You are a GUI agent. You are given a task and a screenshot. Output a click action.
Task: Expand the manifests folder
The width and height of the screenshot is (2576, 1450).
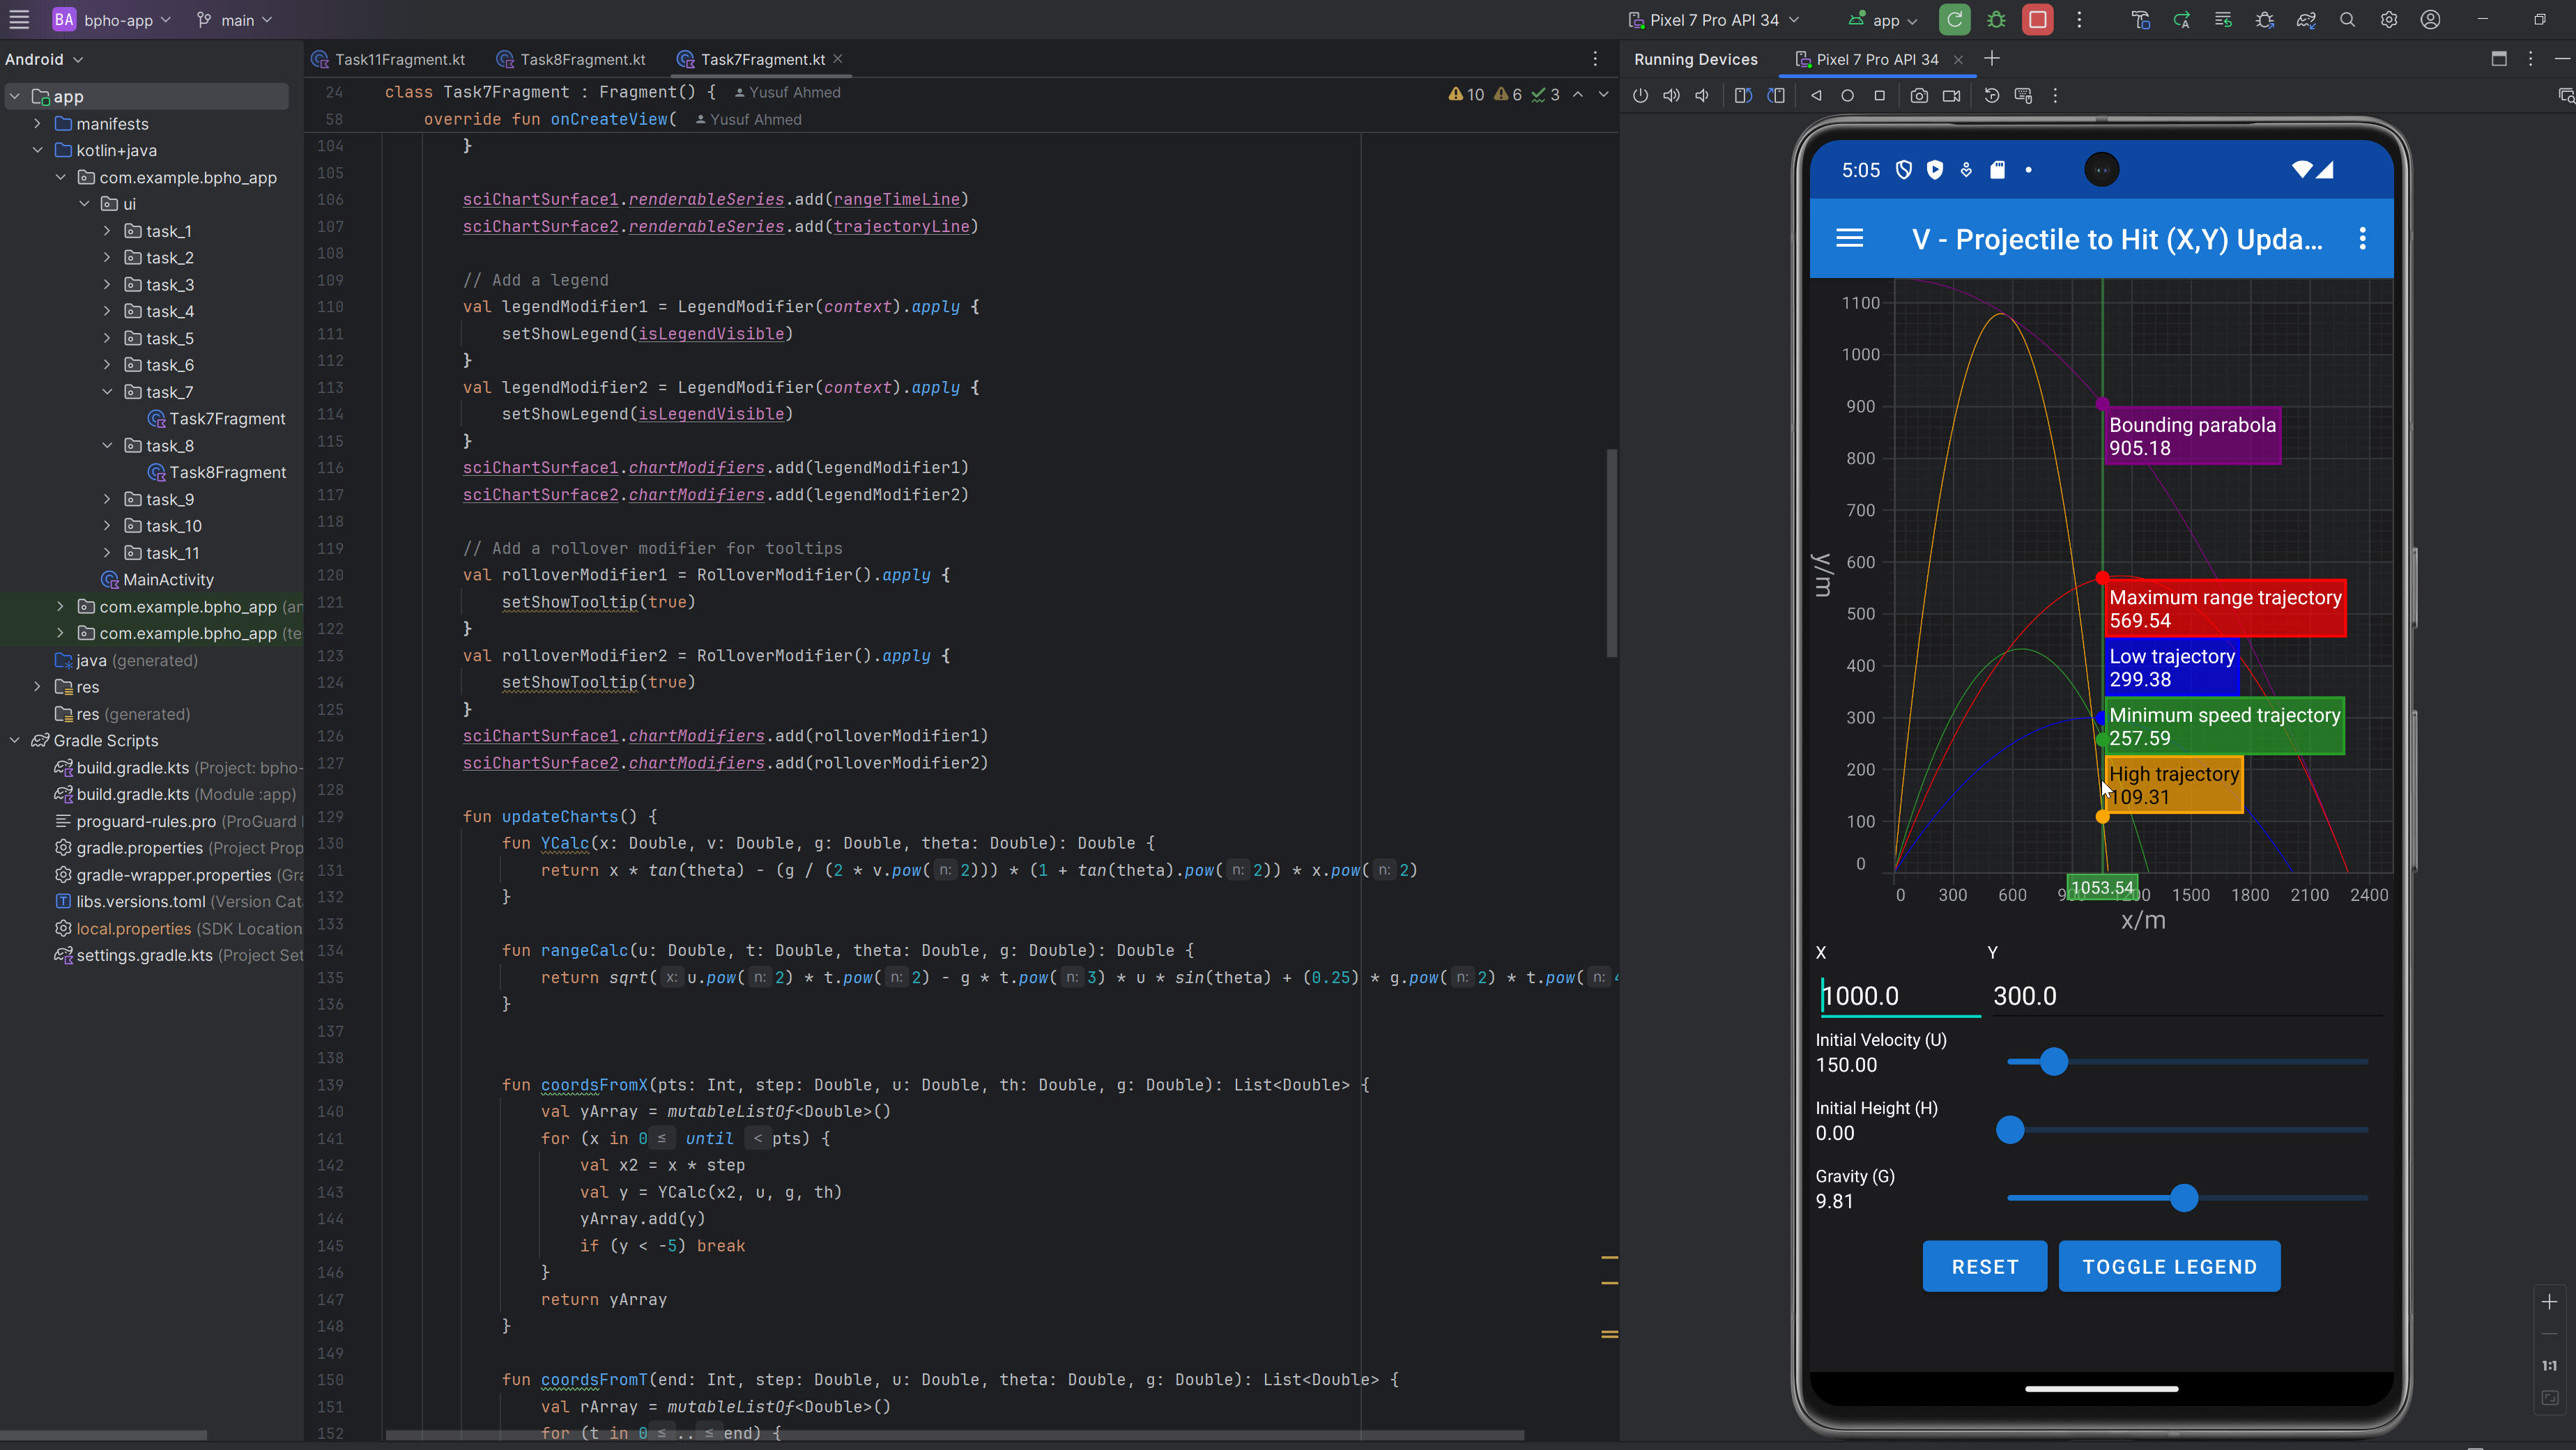37,124
